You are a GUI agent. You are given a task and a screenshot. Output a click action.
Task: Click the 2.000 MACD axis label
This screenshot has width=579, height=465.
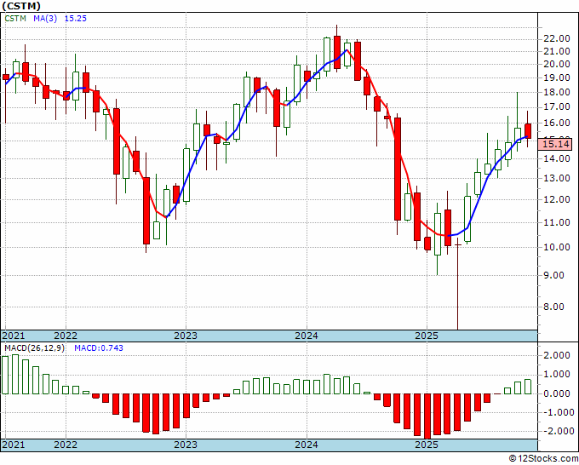click(557, 355)
